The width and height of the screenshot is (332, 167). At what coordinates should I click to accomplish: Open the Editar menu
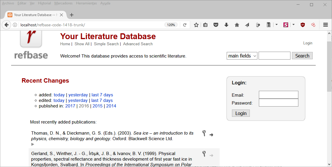coord(22,3)
